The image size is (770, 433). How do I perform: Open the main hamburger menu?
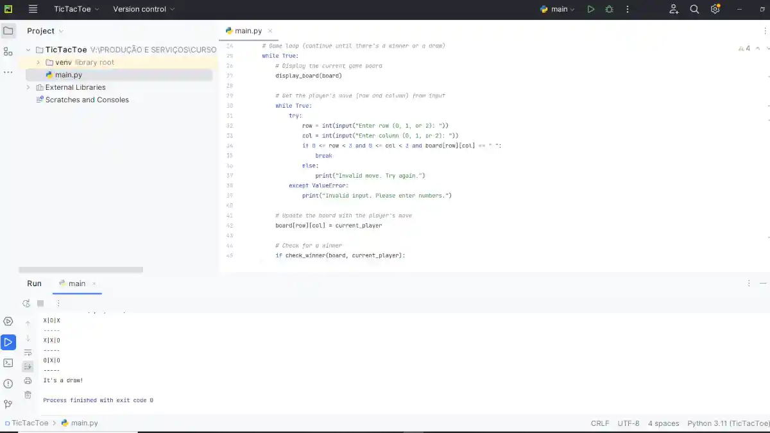click(x=33, y=9)
